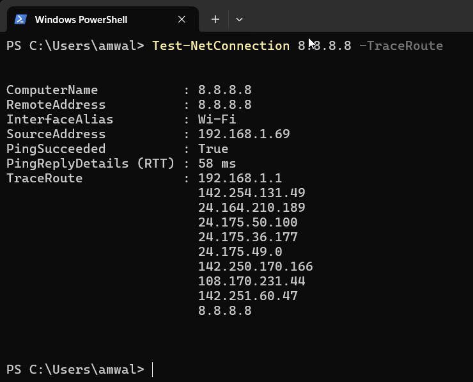Image resolution: width=473 pixels, height=382 pixels.
Task: Expand the new tab profile dropdown chevron
Action: (239, 19)
